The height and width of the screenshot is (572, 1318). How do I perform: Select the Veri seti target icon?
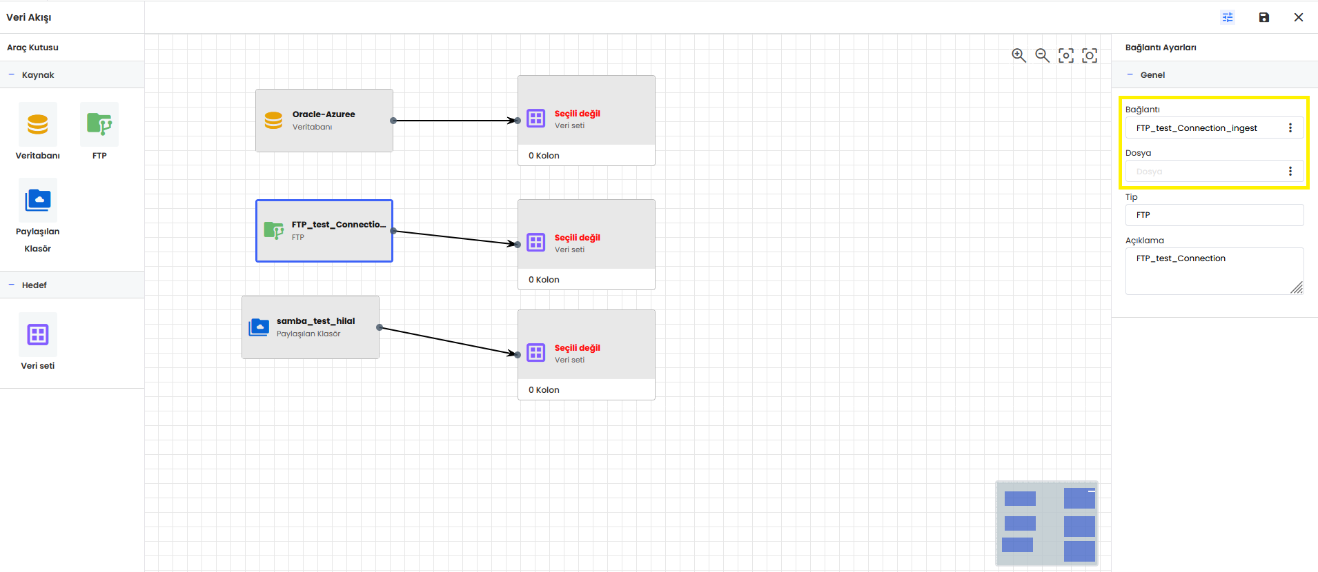[38, 335]
